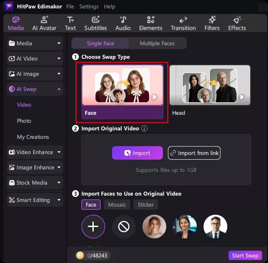Click the Image Enhance sidebar icon
Image resolution: width=268 pixels, height=263 pixels.
(x=11, y=167)
